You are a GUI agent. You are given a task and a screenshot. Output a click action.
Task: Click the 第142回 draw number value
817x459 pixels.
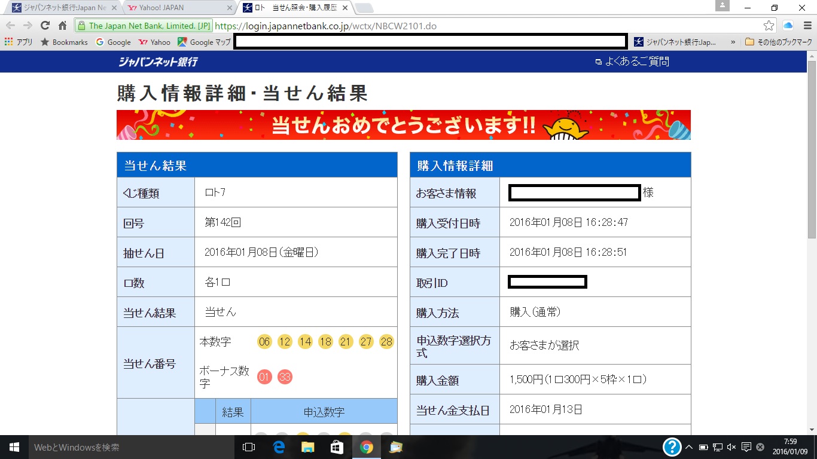click(222, 222)
